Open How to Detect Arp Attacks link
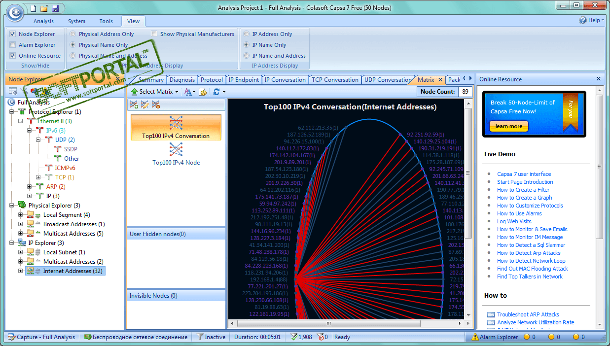The image size is (610, 346). [529, 253]
